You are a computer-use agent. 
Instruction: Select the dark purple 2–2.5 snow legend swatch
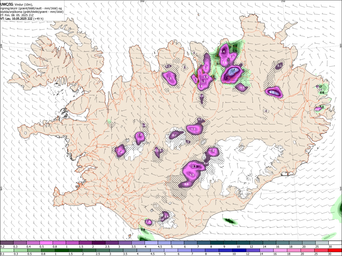click(99, 243)
